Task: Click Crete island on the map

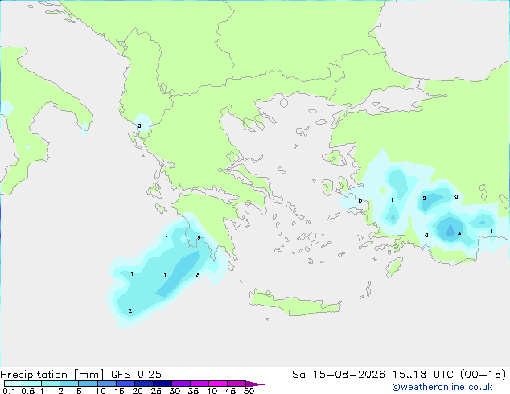Action: pyautogui.click(x=294, y=303)
